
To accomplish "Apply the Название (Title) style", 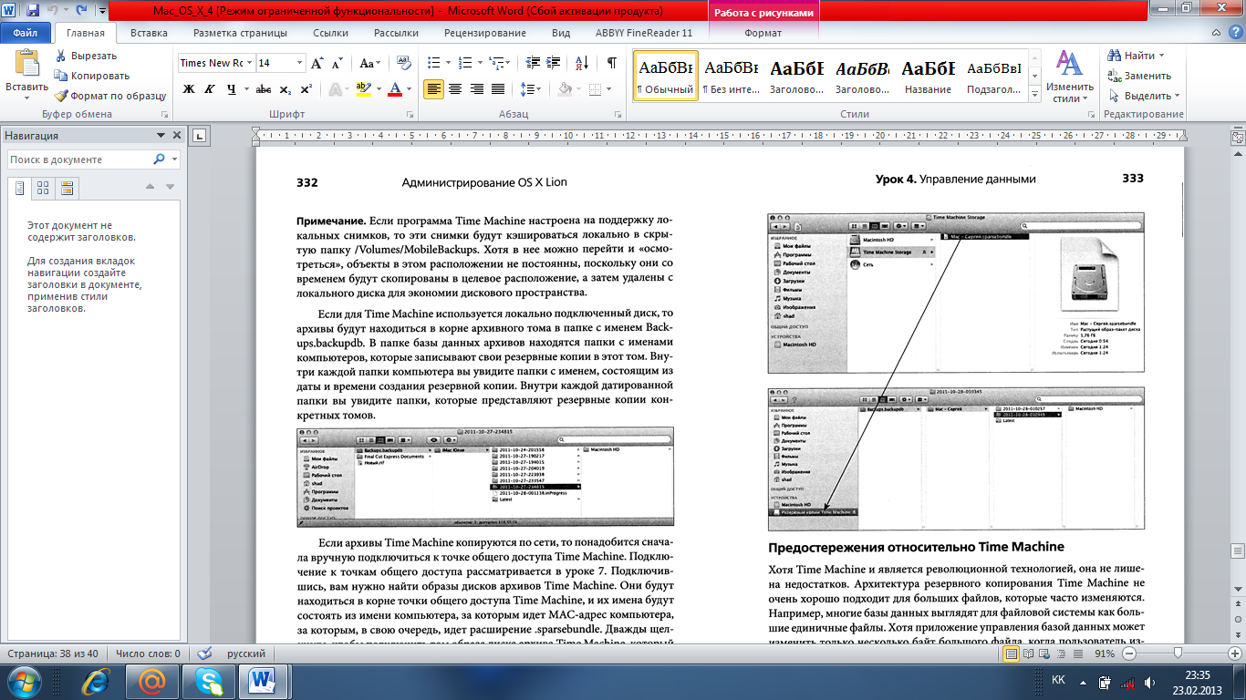I will point(928,76).
